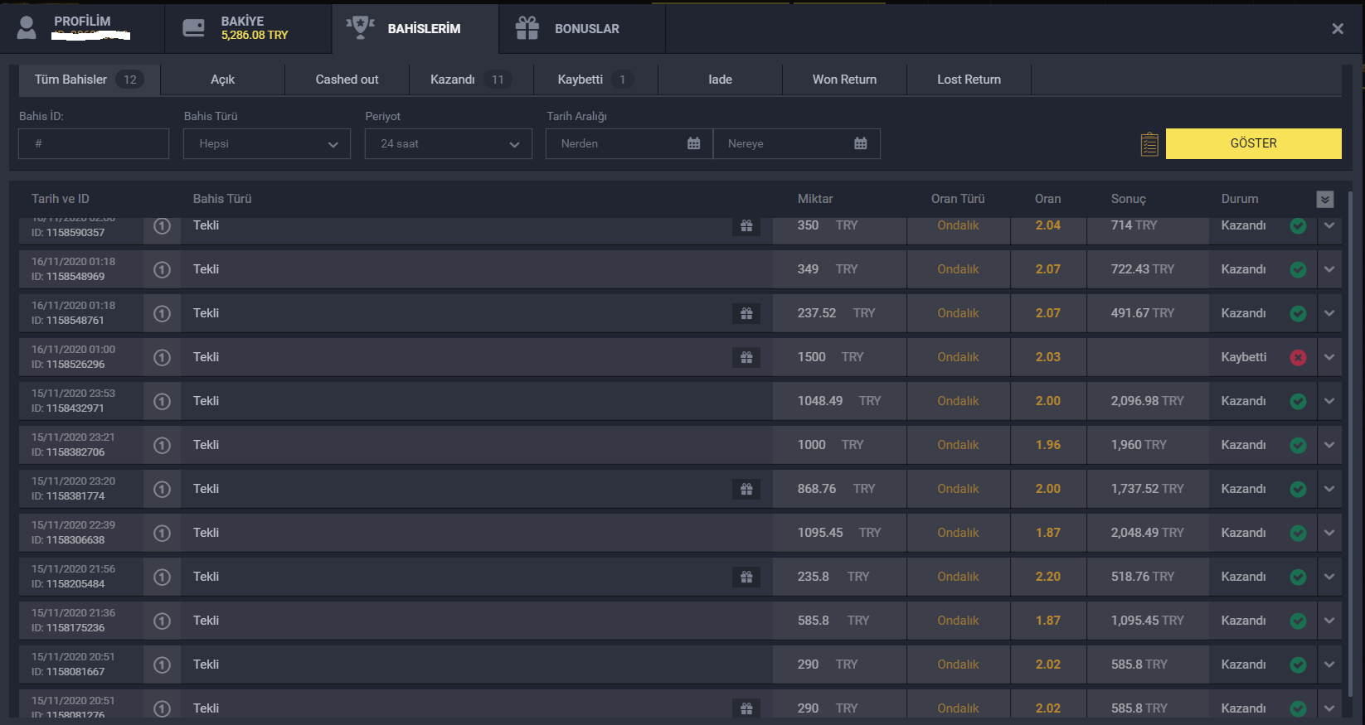The width and height of the screenshot is (1365, 725).
Task: Expand all rows with header double-chevron
Action: [1325, 199]
